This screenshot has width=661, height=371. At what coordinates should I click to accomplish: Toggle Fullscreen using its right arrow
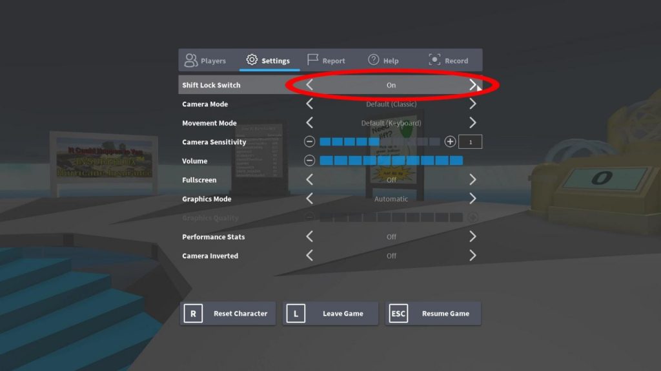click(x=473, y=180)
